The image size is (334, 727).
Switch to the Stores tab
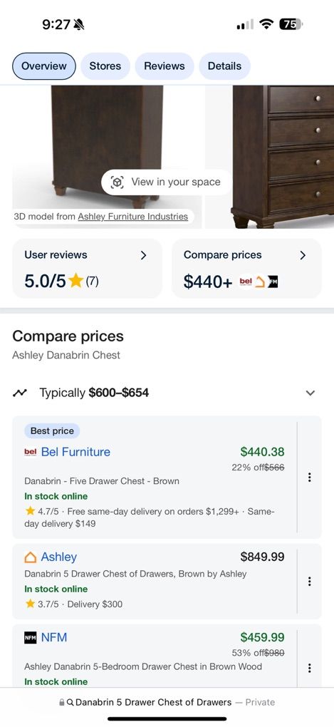(105, 66)
